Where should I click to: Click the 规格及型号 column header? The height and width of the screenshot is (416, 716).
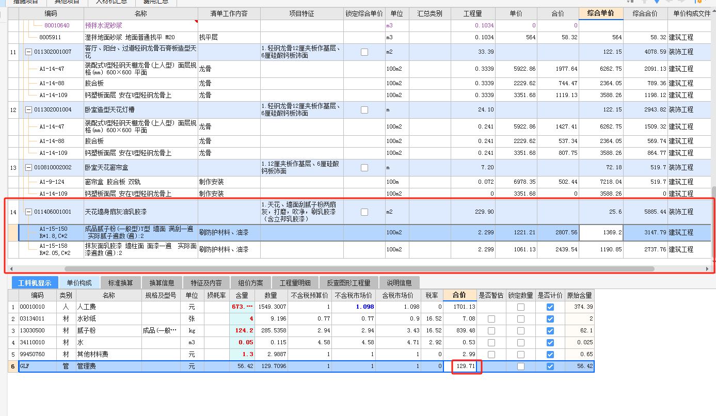coord(161,295)
